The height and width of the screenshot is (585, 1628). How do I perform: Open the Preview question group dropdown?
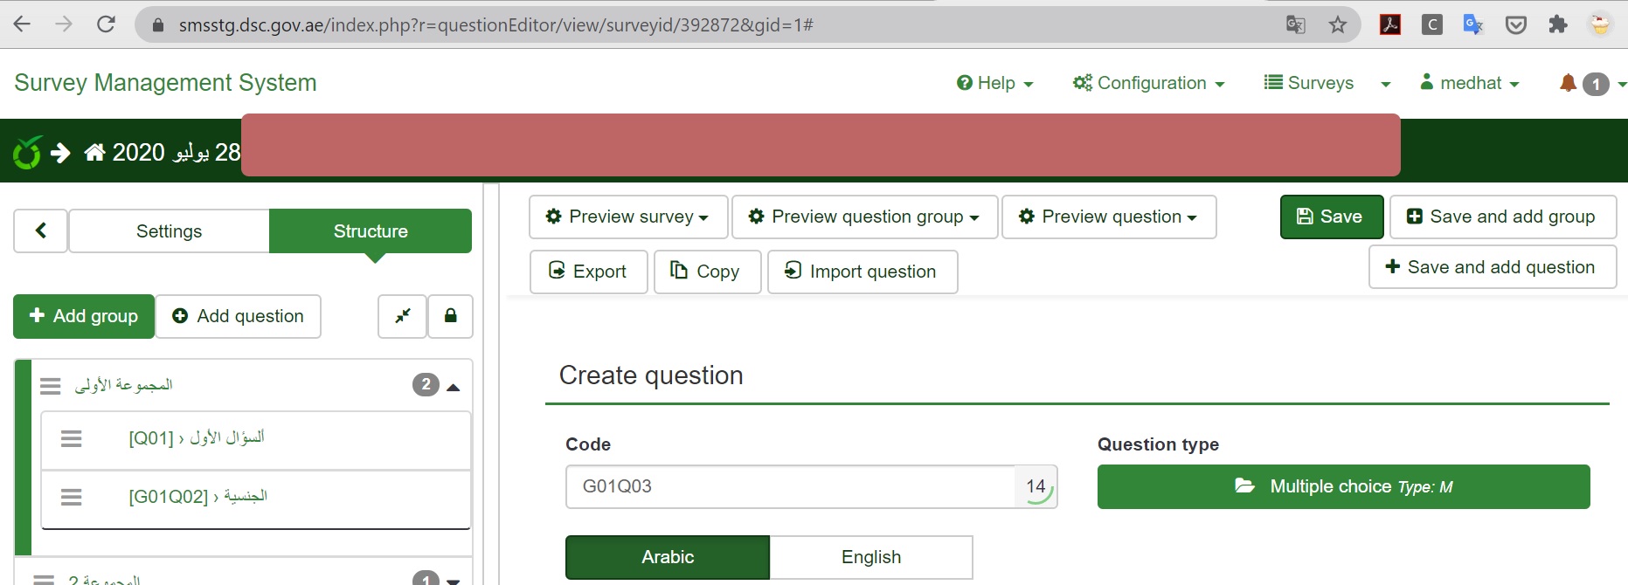[864, 217]
